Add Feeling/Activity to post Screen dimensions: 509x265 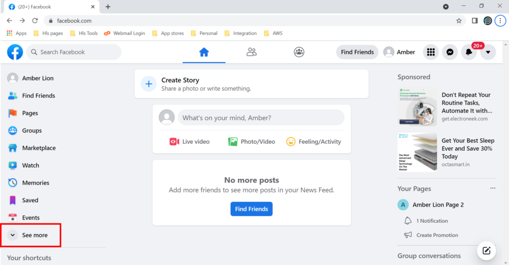314,141
